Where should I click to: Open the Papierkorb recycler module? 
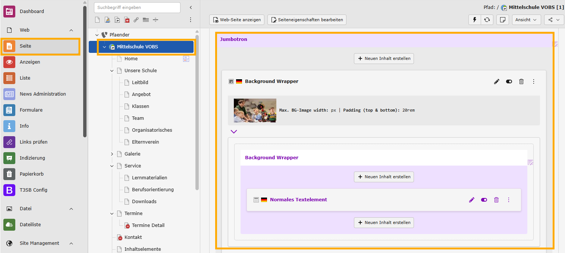click(x=31, y=174)
